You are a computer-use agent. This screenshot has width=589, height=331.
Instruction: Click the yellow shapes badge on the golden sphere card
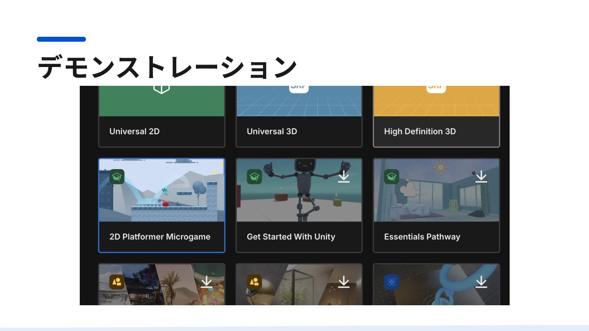pos(254,282)
